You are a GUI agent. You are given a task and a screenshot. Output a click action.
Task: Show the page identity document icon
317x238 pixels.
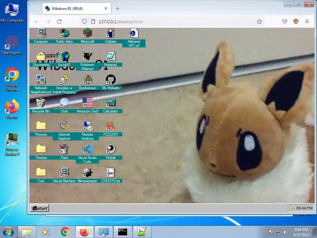(x=93, y=21)
